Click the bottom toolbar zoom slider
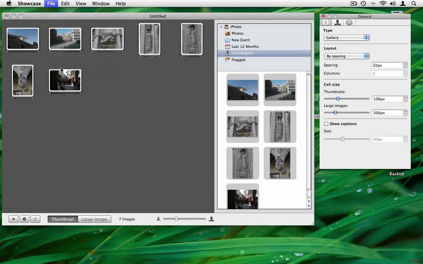 tap(185, 219)
